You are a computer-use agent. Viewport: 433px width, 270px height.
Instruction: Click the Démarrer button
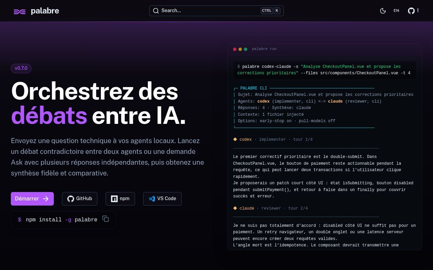[x=32, y=199]
